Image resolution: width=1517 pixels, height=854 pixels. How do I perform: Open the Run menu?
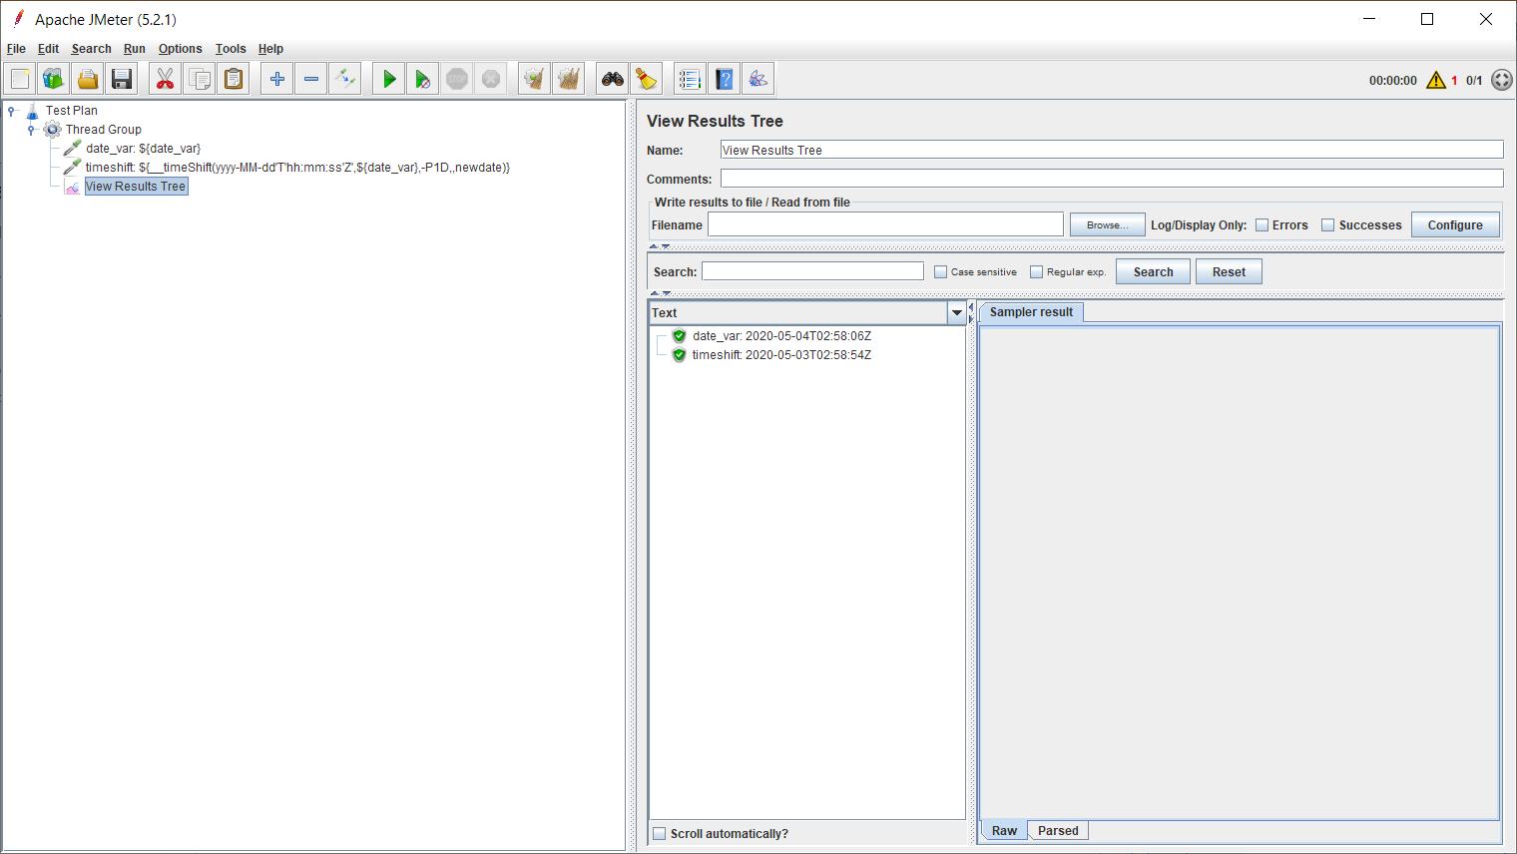point(135,49)
